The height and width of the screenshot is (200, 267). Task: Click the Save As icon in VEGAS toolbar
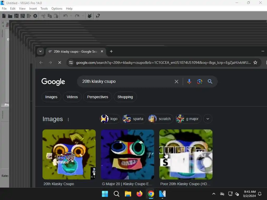point(23,16)
